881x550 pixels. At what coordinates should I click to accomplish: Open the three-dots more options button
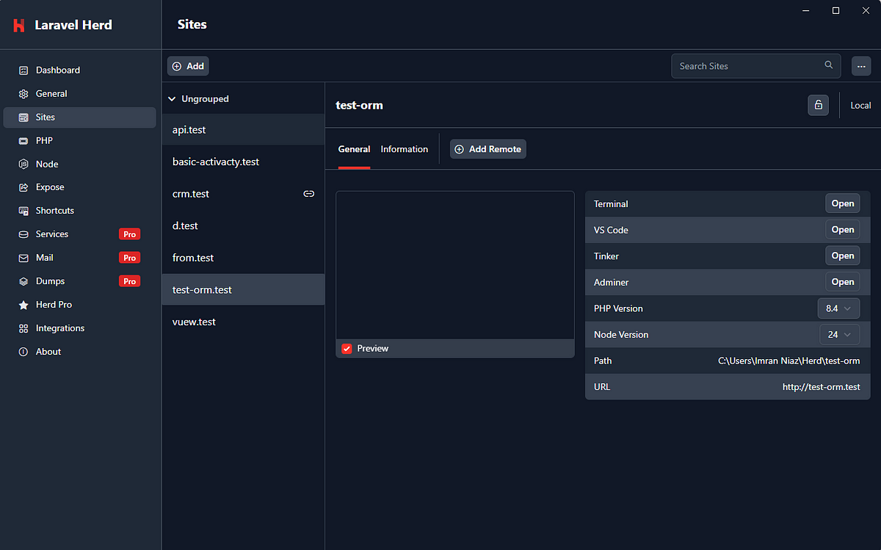pyautogui.click(x=861, y=66)
